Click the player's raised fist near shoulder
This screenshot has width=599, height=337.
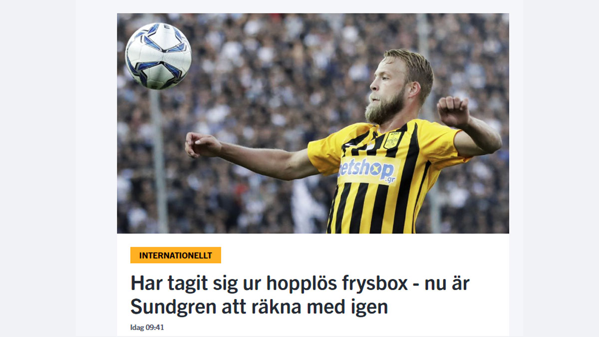453,110
